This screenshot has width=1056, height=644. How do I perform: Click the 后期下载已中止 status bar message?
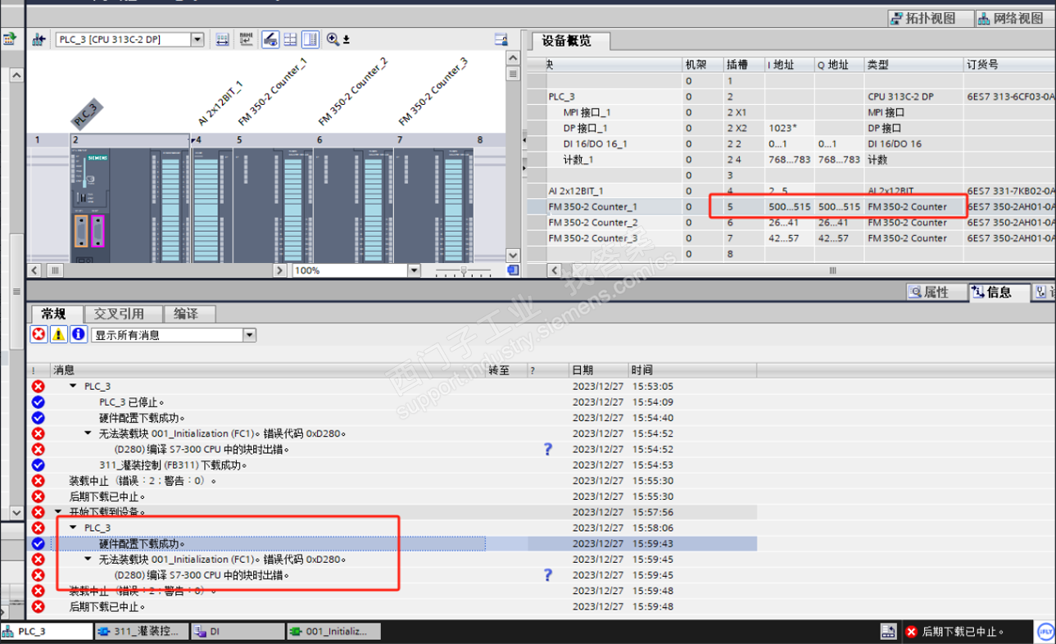tap(955, 632)
